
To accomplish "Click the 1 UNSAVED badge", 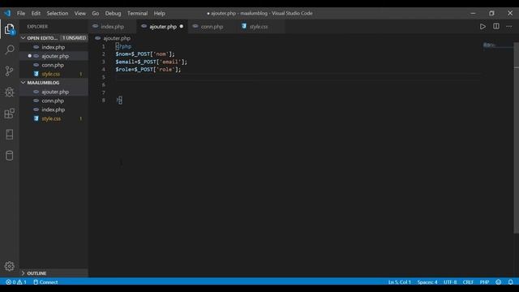I will (x=74, y=38).
